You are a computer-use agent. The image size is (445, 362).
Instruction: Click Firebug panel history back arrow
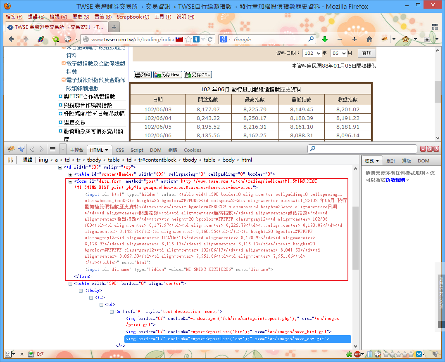32,149
